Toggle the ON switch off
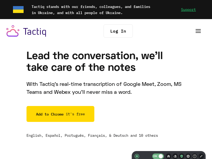The image size is (212, 159). click(x=158, y=156)
